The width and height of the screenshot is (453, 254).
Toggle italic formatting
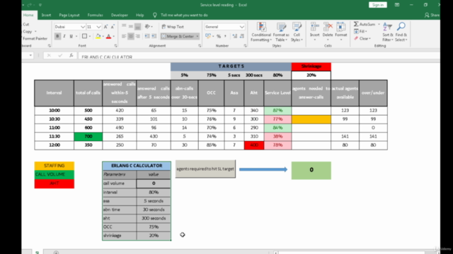64,36
